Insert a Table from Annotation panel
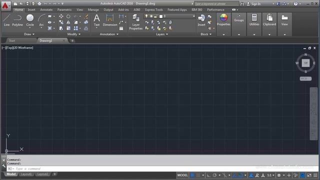The height and width of the screenshot is (180, 320). [121, 28]
